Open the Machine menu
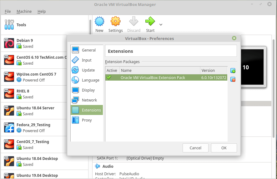The height and width of the screenshot is (179, 277). point(24,12)
